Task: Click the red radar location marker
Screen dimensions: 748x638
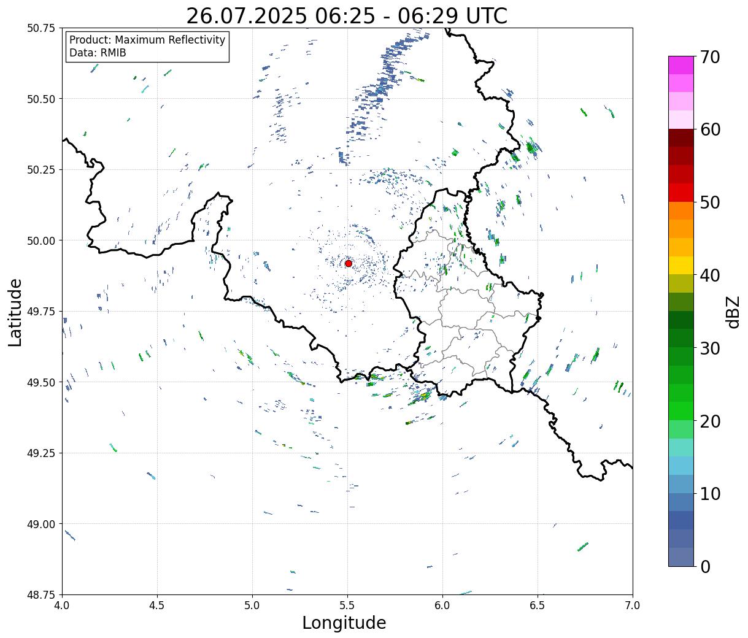Action: 348,263
